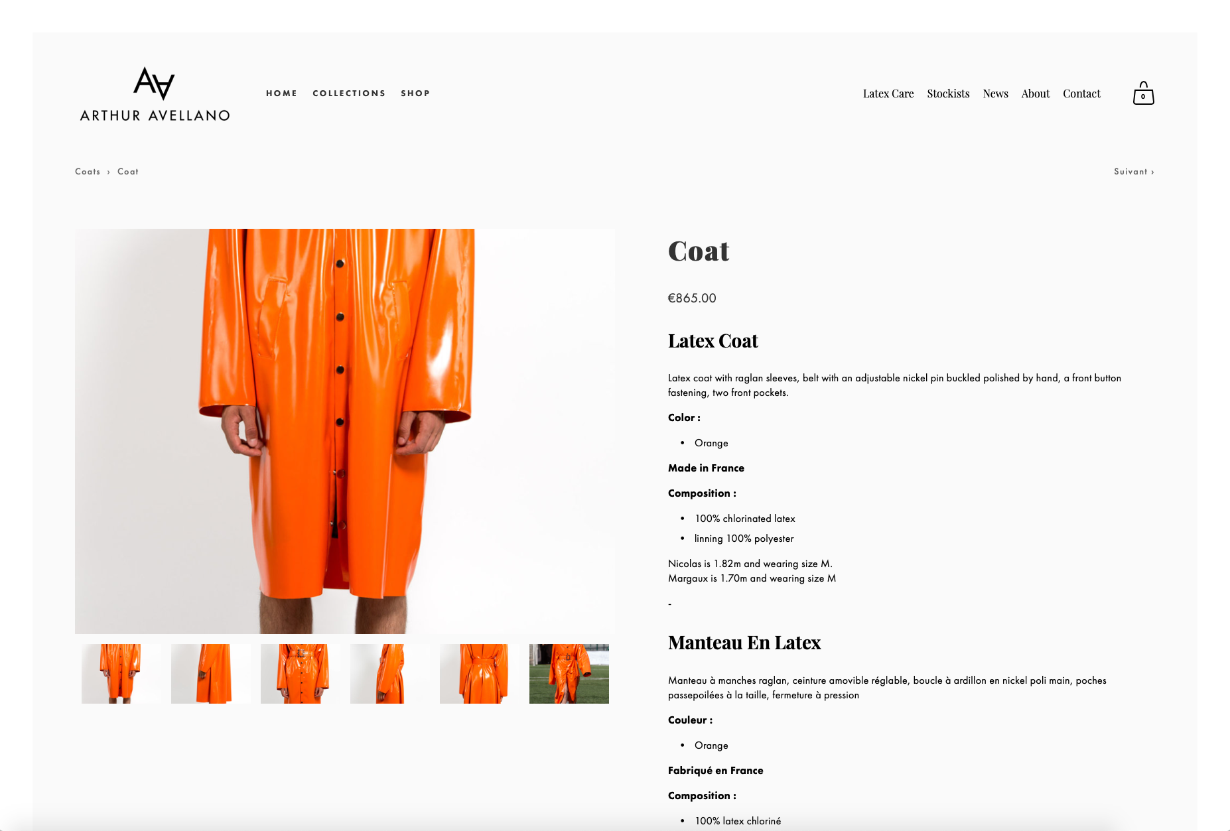The image size is (1230, 831).
Task: Visit the Latex Care page
Action: pyautogui.click(x=888, y=94)
